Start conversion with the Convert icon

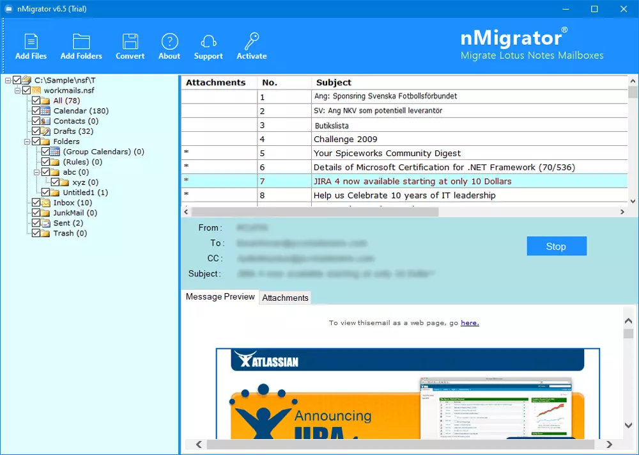coord(130,42)
